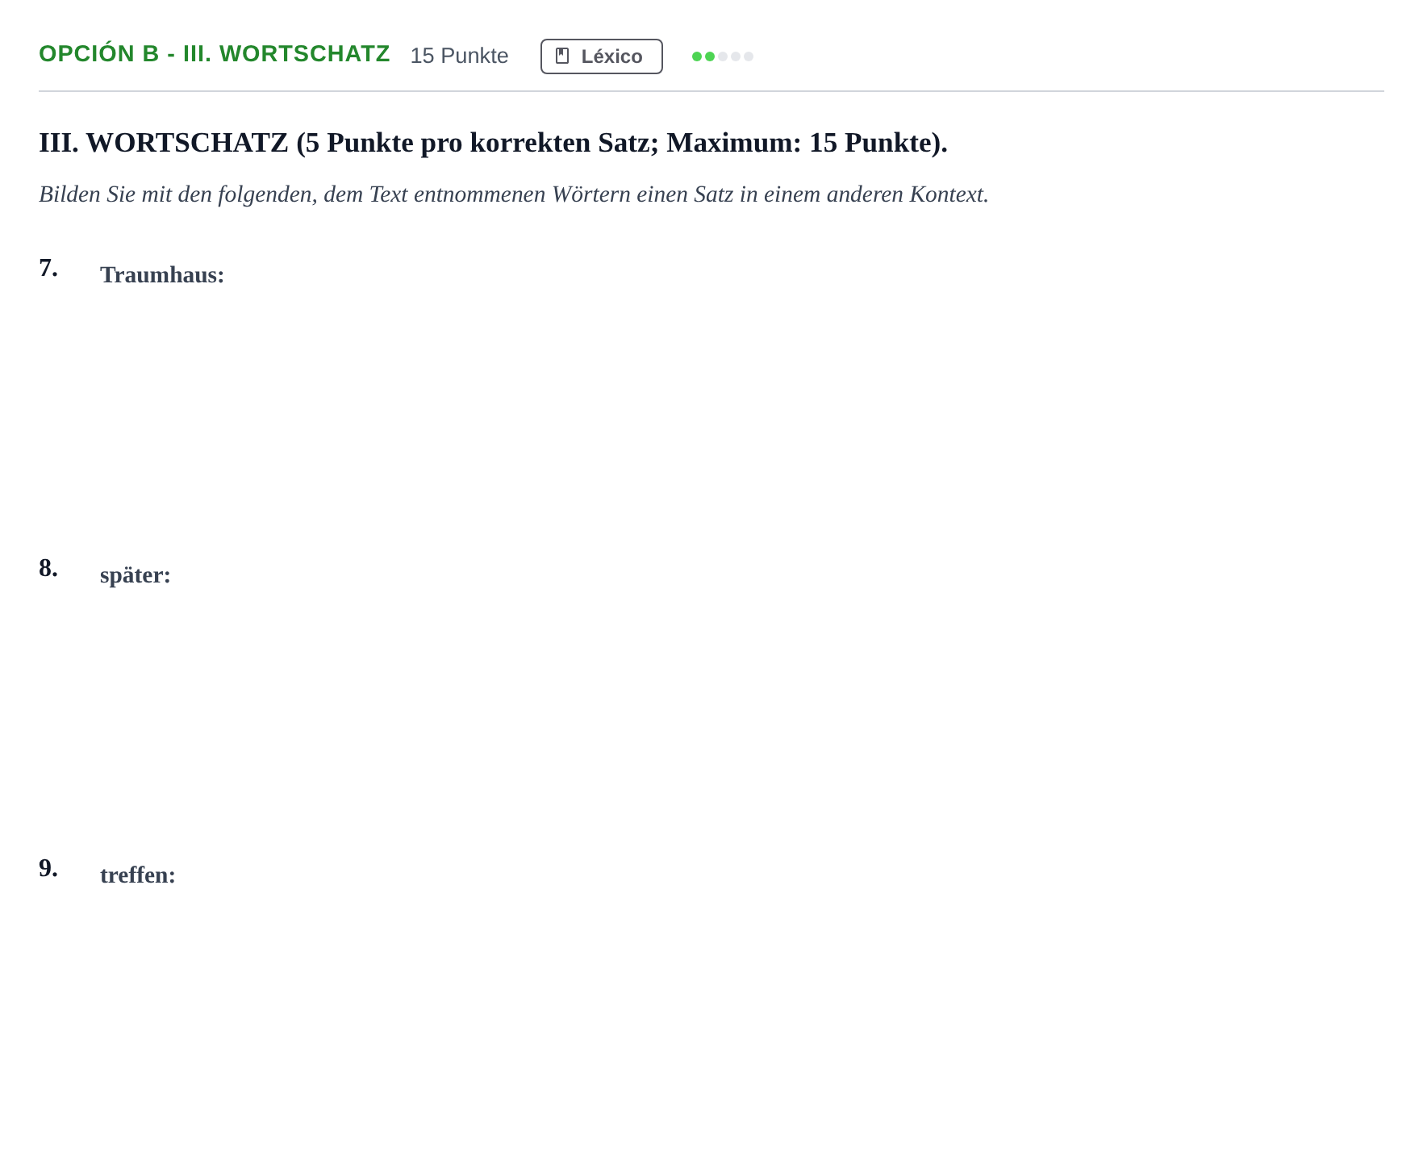The image size is (1423, 1165).
Task: Click the word 'später:'
Action: (x=136, y=575)
